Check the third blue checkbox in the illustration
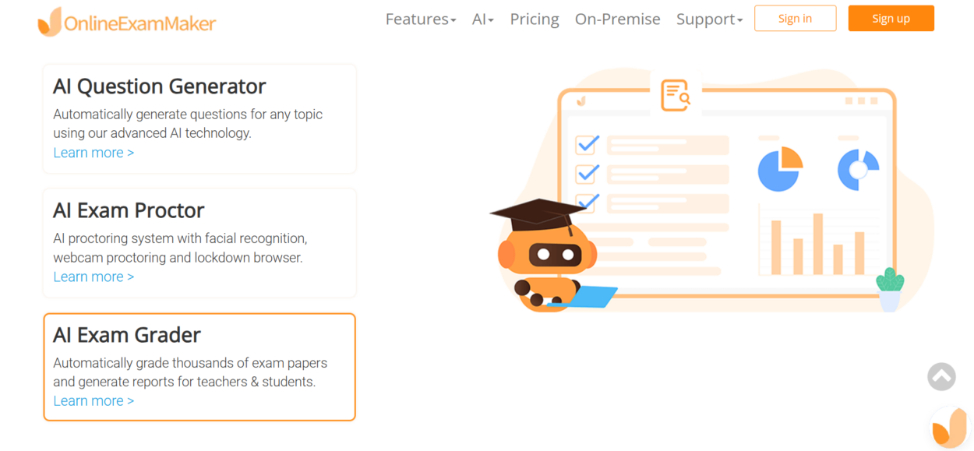Viewport: 974px width, 451px height. coord(587,202)
